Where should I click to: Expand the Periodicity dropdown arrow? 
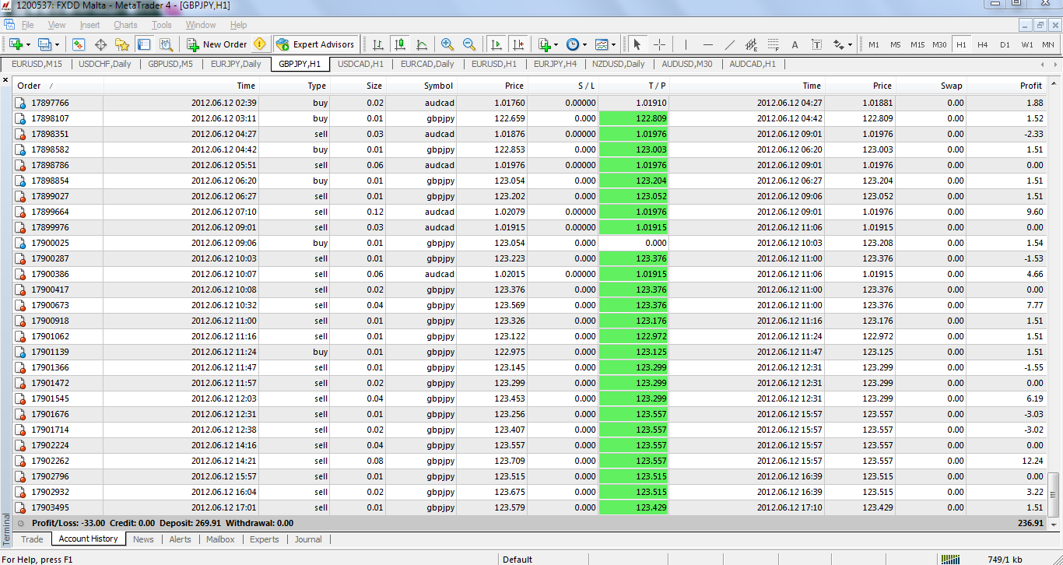coord(584,44)
